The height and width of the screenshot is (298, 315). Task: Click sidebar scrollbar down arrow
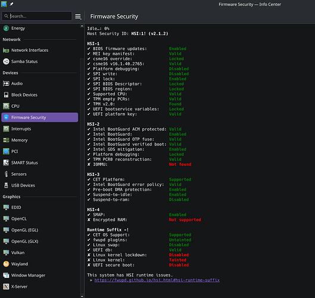82,296
